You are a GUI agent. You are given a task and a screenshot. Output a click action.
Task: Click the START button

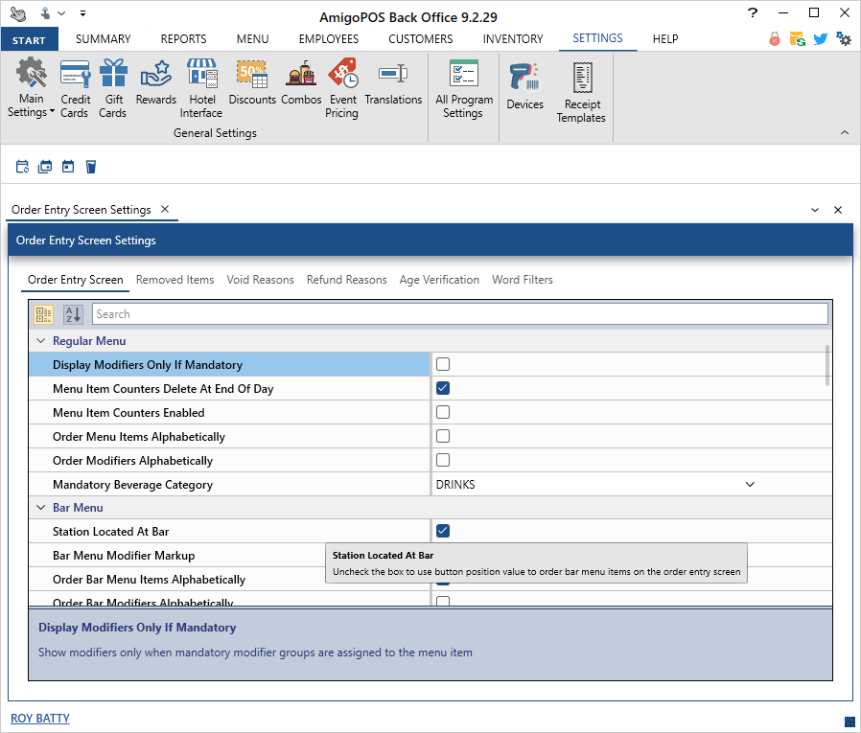(30, 40)
